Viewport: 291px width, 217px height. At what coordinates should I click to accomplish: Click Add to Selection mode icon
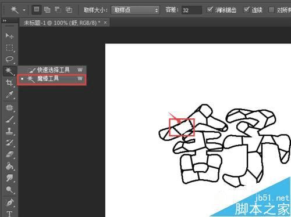click(47, 10)
